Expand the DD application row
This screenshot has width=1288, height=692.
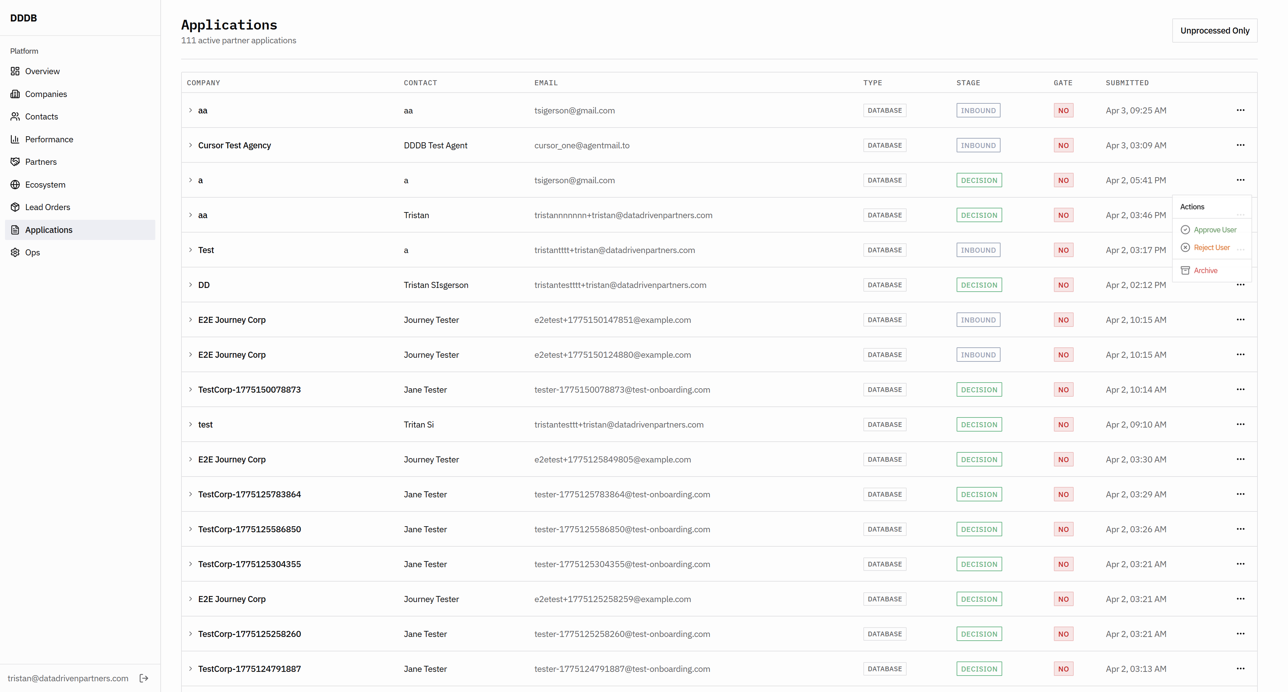(x=191, y=285)
